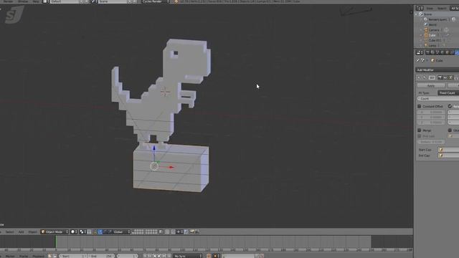Click the green current frame marker
This screenshot has width=459, height=258.
click(x=56, y=242)
